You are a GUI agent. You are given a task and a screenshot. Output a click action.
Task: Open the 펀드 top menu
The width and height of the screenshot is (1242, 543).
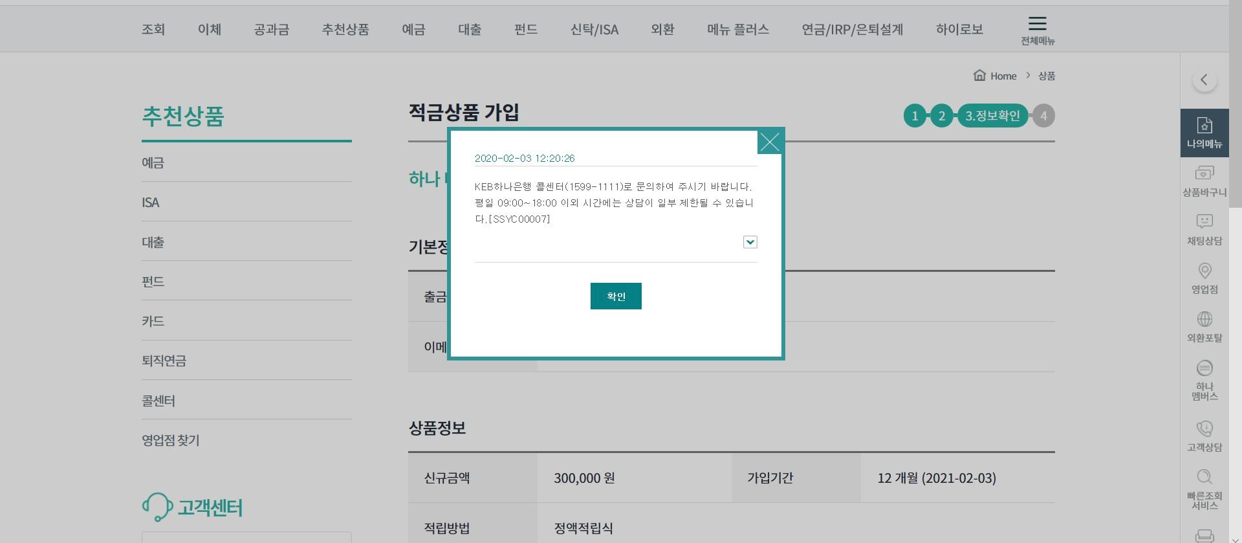pyautogui.click(x=526, y=29)
